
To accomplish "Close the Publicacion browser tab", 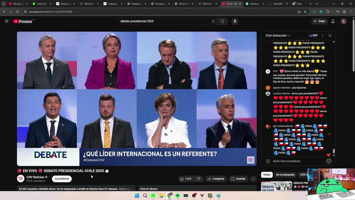I will click(x=122, y=4).
